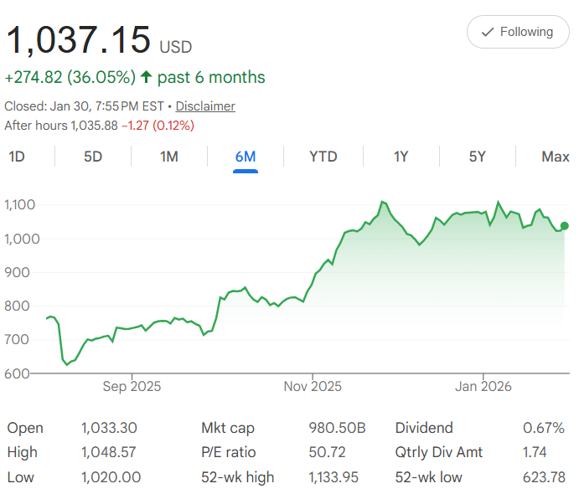
Task: Click the Sep 2025 axis label
Action: coord(132,387)
